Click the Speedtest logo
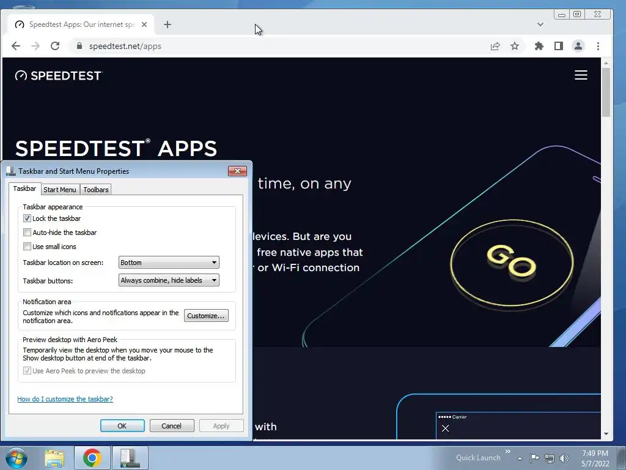 [59, 75]
